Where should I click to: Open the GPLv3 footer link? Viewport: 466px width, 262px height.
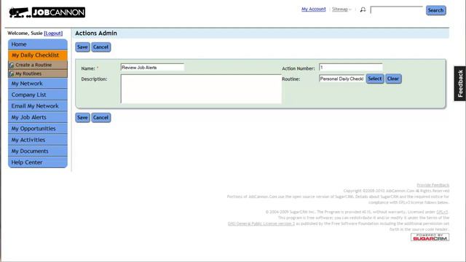442,212
